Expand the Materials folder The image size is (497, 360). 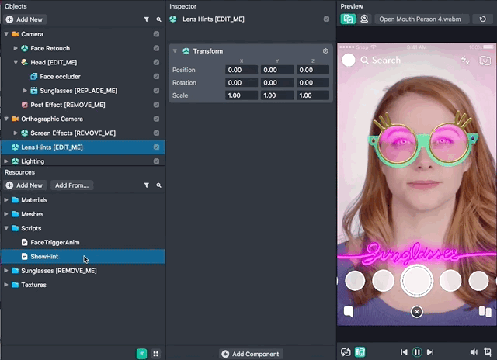pos(6,200)
